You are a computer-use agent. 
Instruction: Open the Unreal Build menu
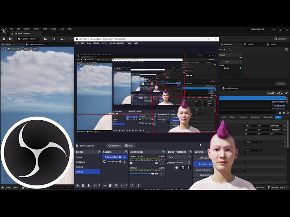[44, 29]
